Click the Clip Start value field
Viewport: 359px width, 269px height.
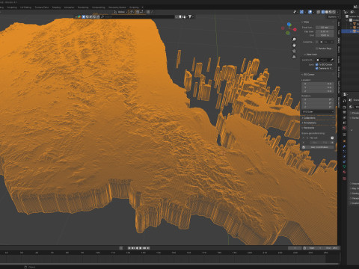(325, 31)
